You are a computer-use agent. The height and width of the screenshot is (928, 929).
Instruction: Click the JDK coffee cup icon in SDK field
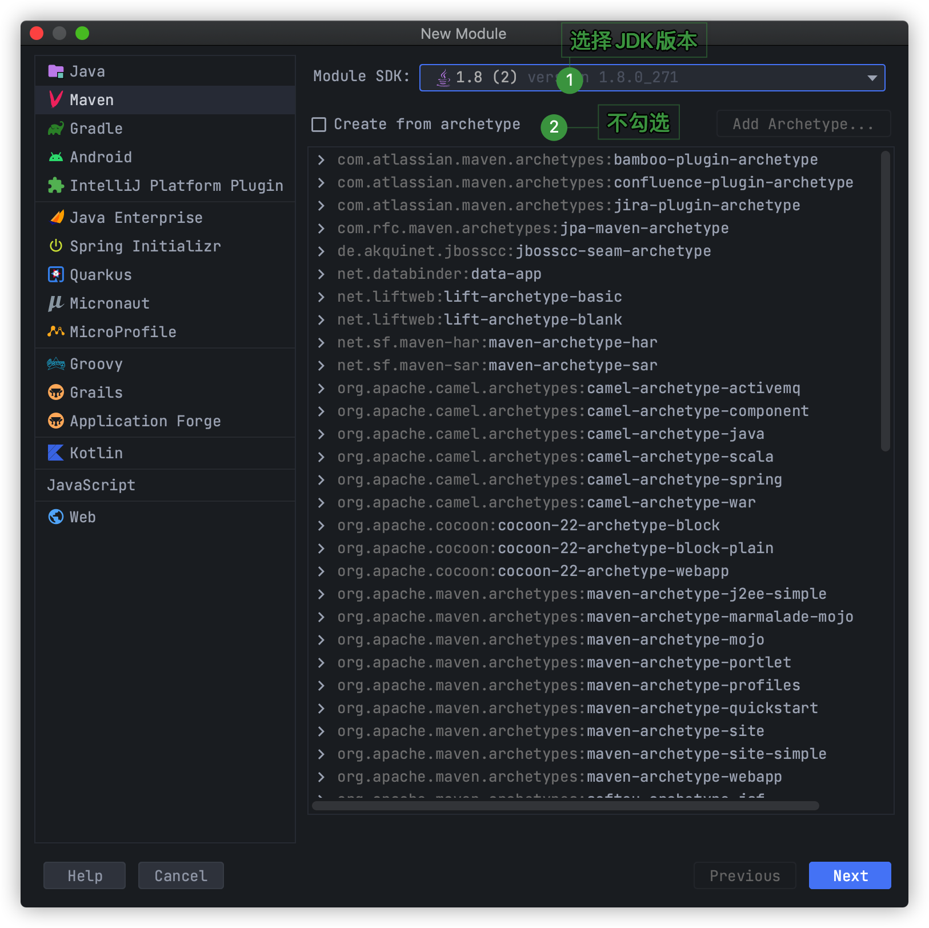pyautogui.click(x=443, y=78)
